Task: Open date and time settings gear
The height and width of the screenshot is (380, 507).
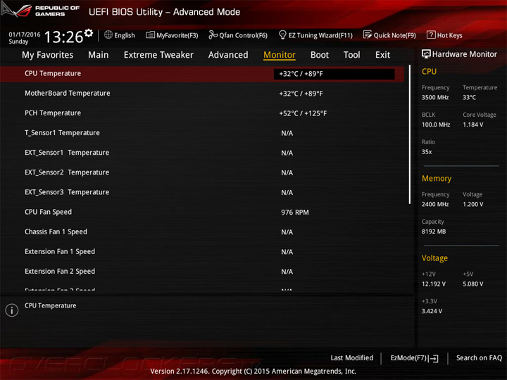Action: click(89, 33)
